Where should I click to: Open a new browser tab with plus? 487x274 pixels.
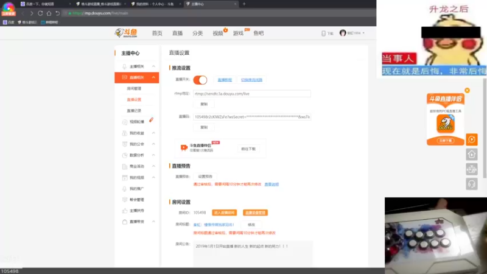[x=244, y=4]
